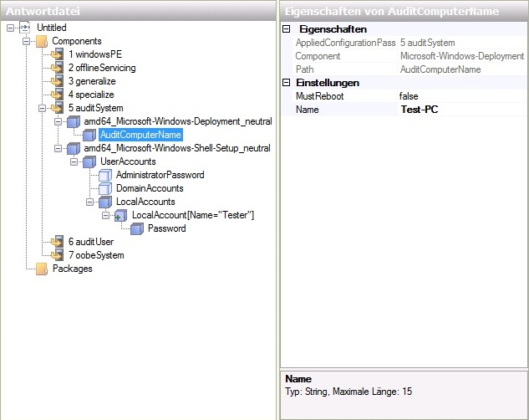Select amd64_Microsoft-Windows-Deployment_neutral component

(x=178, y=121)
